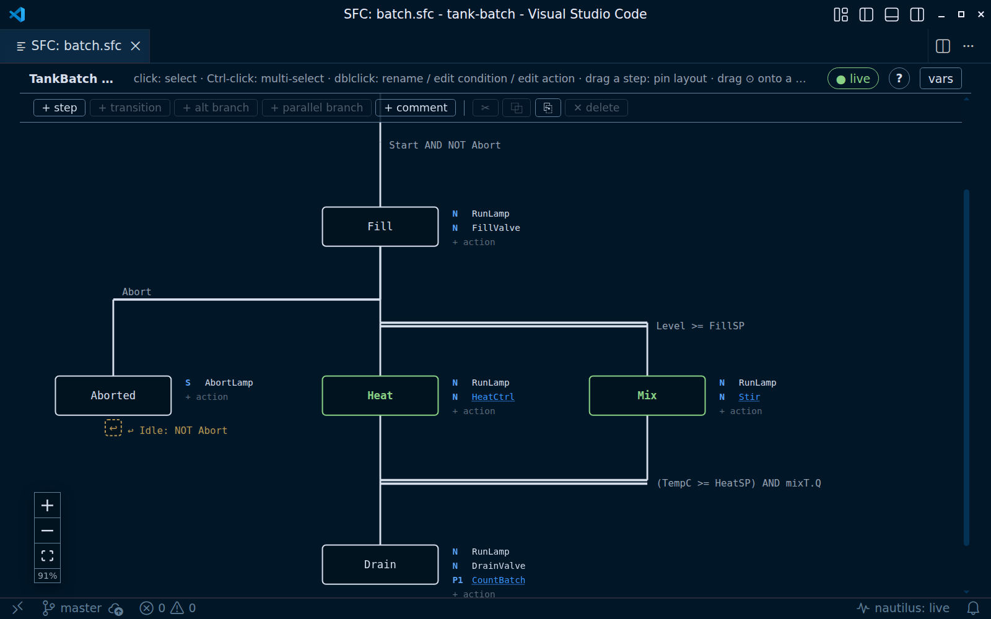Click the delete toolbar button
Screen dimensions: 991x619
click(x=596, y=108)
